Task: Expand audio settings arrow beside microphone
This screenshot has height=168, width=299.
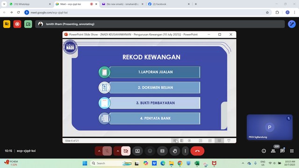Action: click(x=99, y=151)
